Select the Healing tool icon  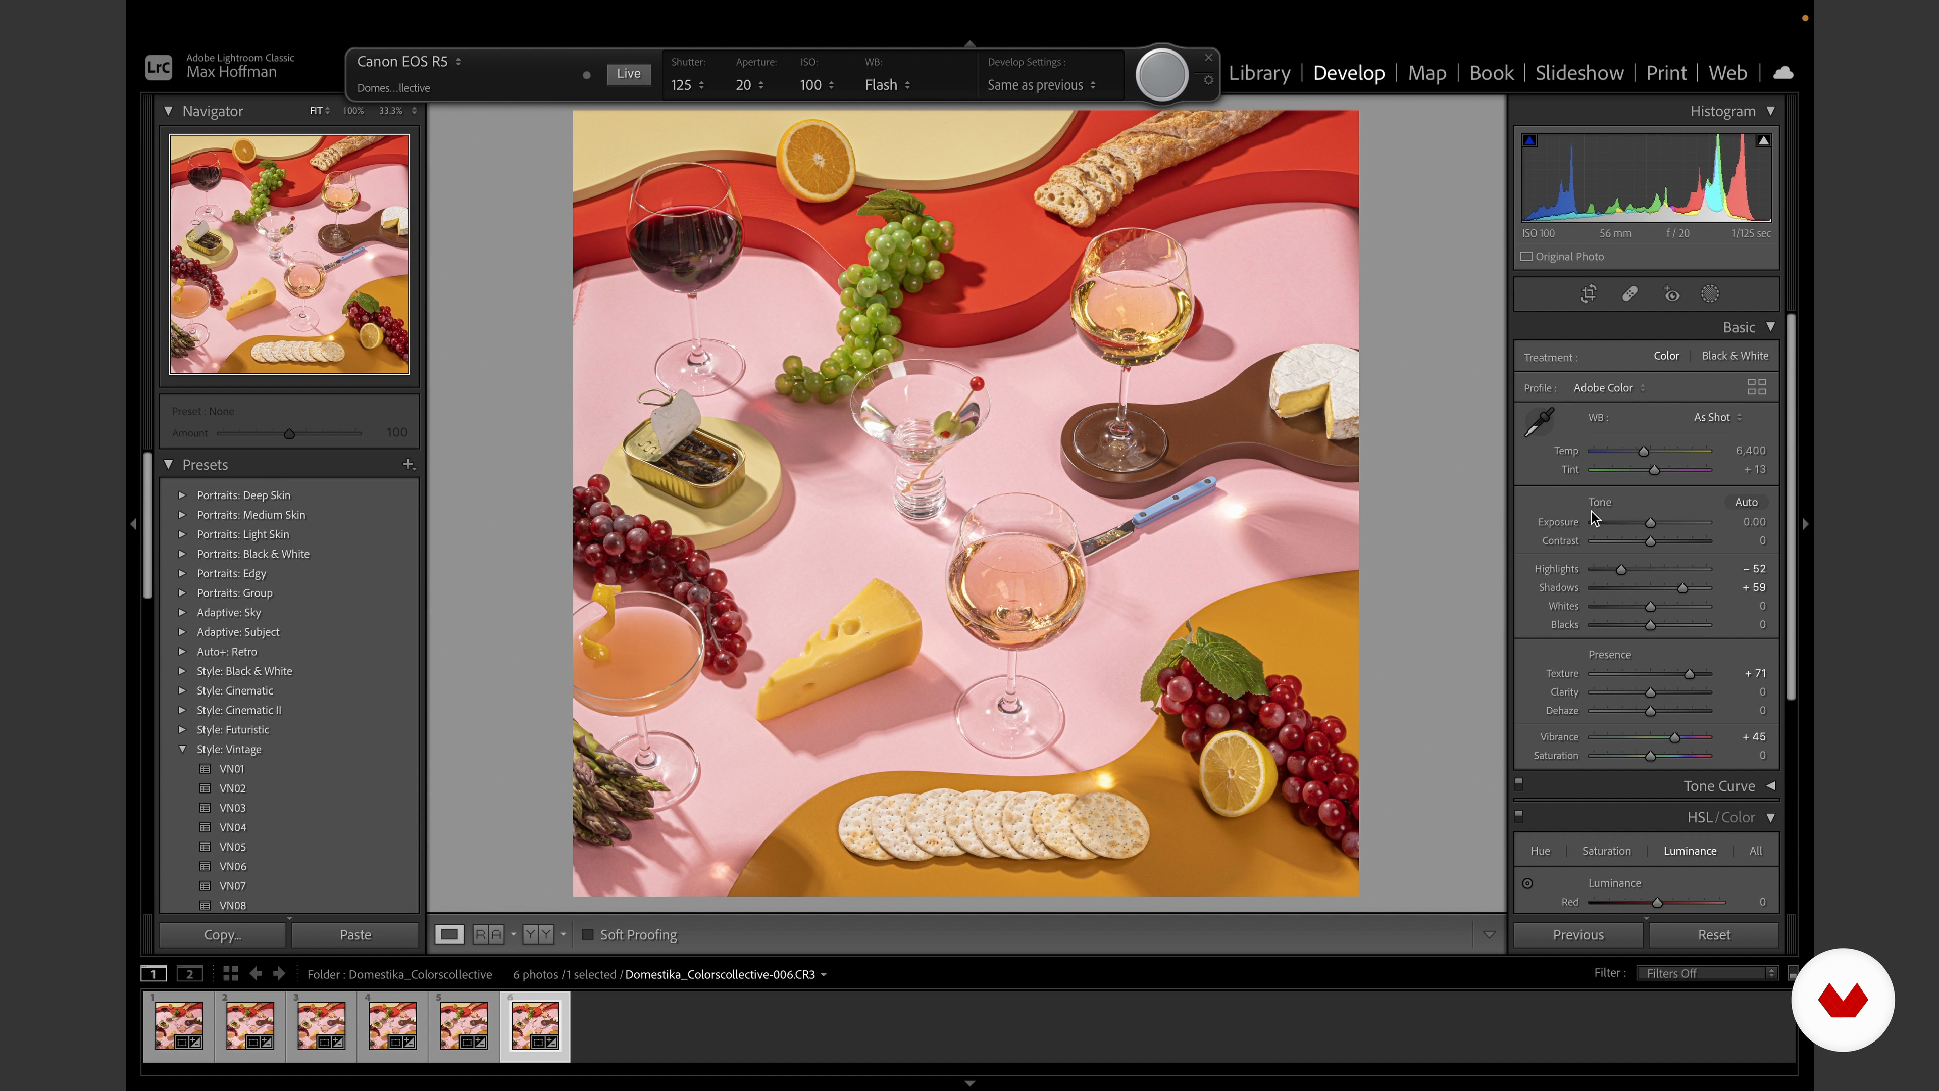pos(1629,294)
